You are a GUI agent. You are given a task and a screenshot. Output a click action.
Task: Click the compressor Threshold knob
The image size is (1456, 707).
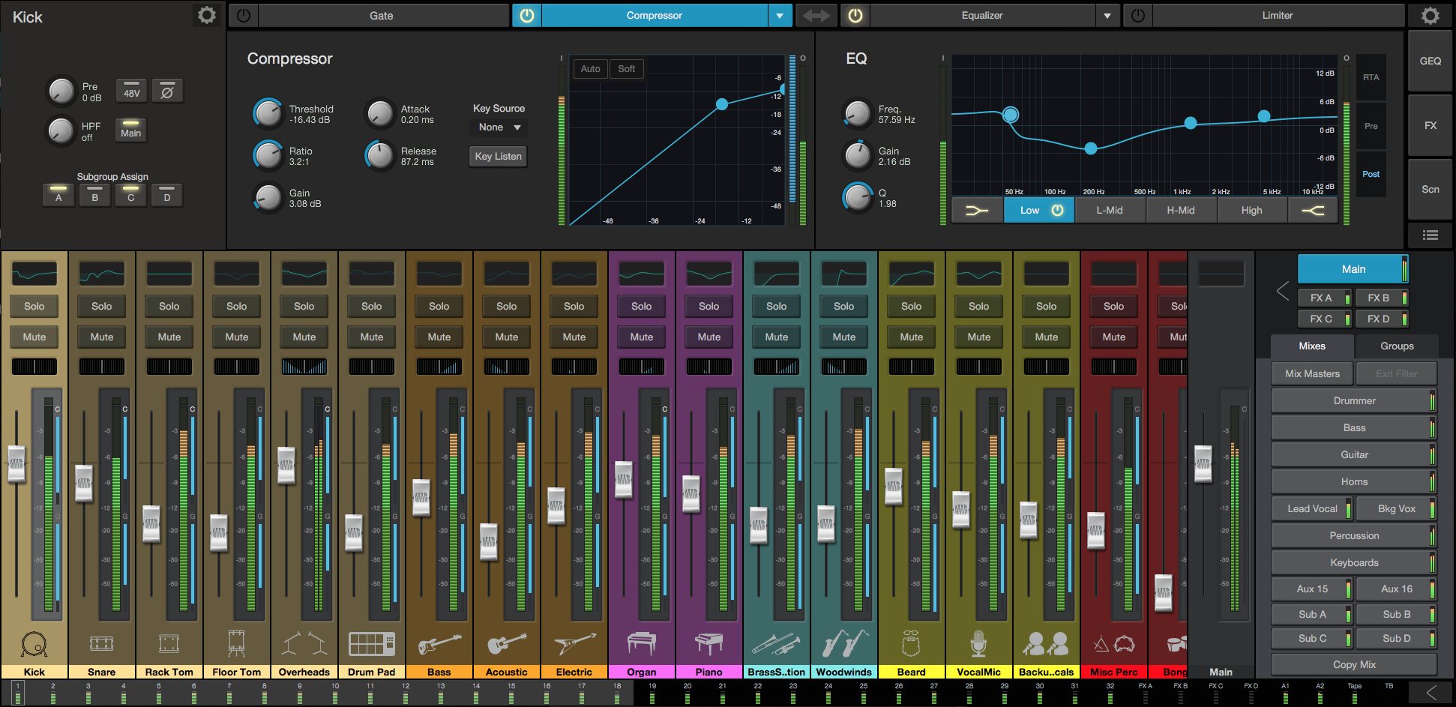point(267,113)
